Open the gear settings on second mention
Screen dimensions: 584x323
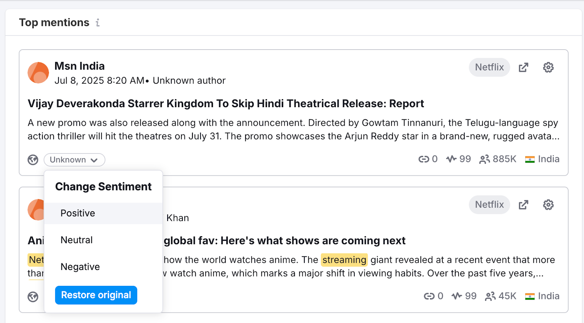coord(548,205)
